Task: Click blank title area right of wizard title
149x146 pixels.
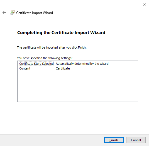Action: click(95, 13)
